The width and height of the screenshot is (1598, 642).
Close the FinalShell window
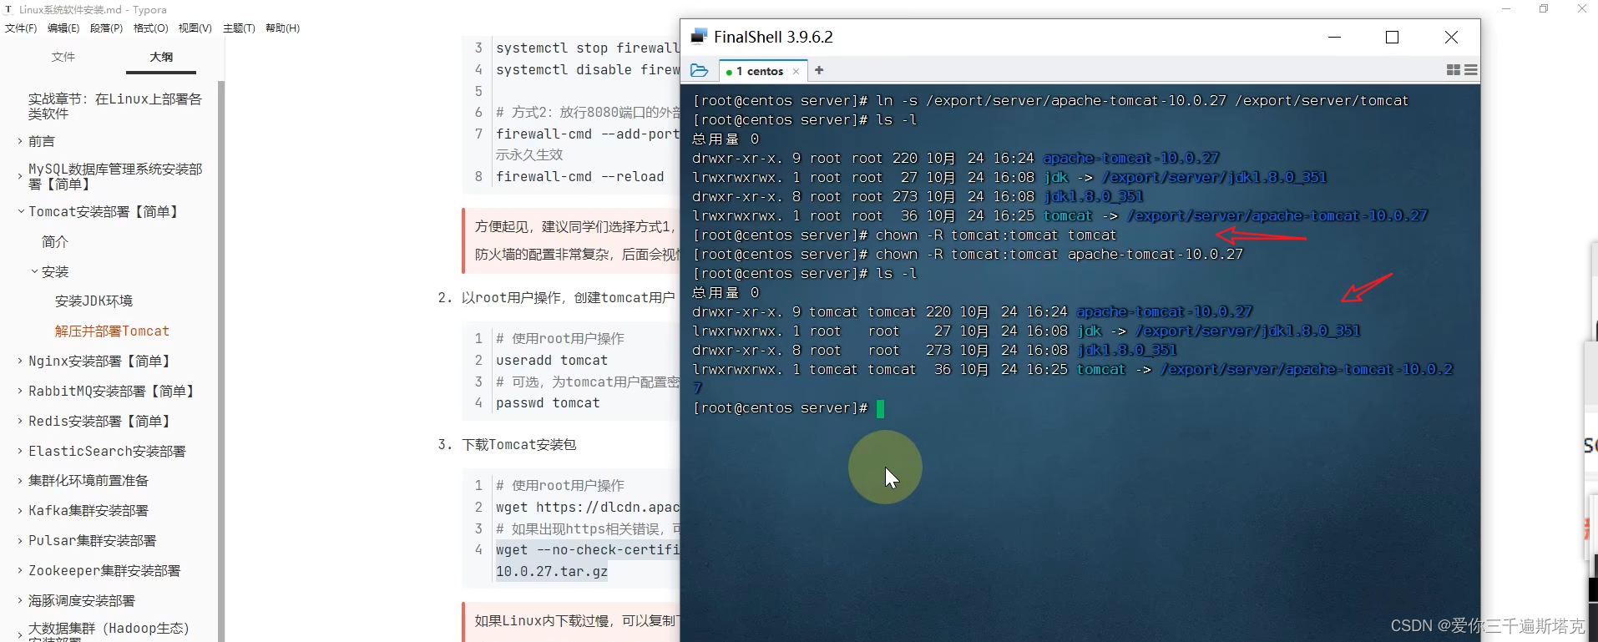pos(1451,37)
